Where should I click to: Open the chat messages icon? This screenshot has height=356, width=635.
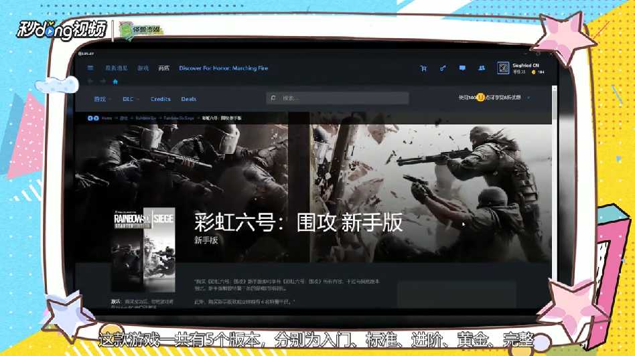coord(462,68)
